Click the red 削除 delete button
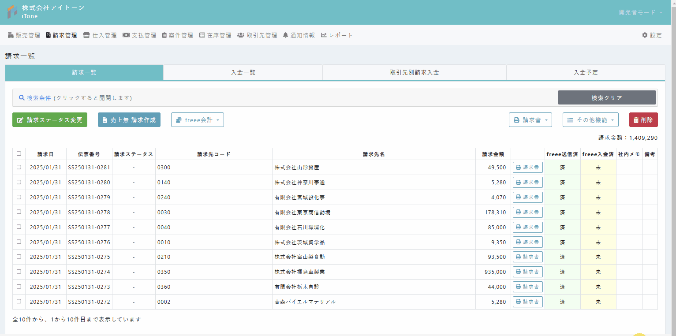 coord(643,120)
